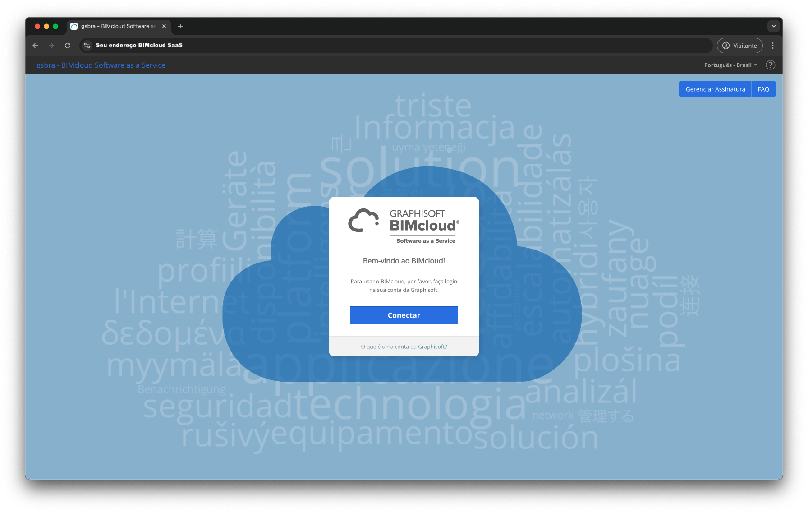Open the Visitante profile button
This screenshot has width=808, height=513.
click(739, 46)
